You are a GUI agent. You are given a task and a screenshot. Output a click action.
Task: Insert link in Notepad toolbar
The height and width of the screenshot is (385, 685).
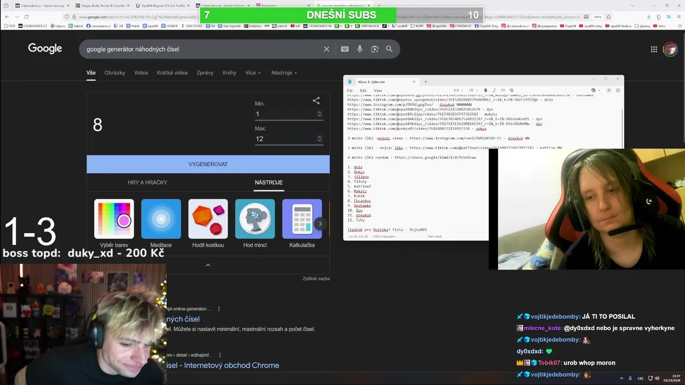(503, 90)
